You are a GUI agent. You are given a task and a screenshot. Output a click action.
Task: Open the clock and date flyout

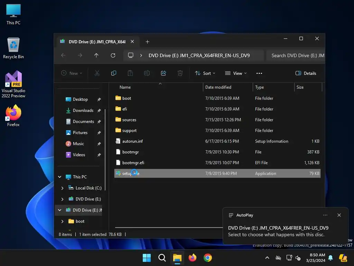316,258
